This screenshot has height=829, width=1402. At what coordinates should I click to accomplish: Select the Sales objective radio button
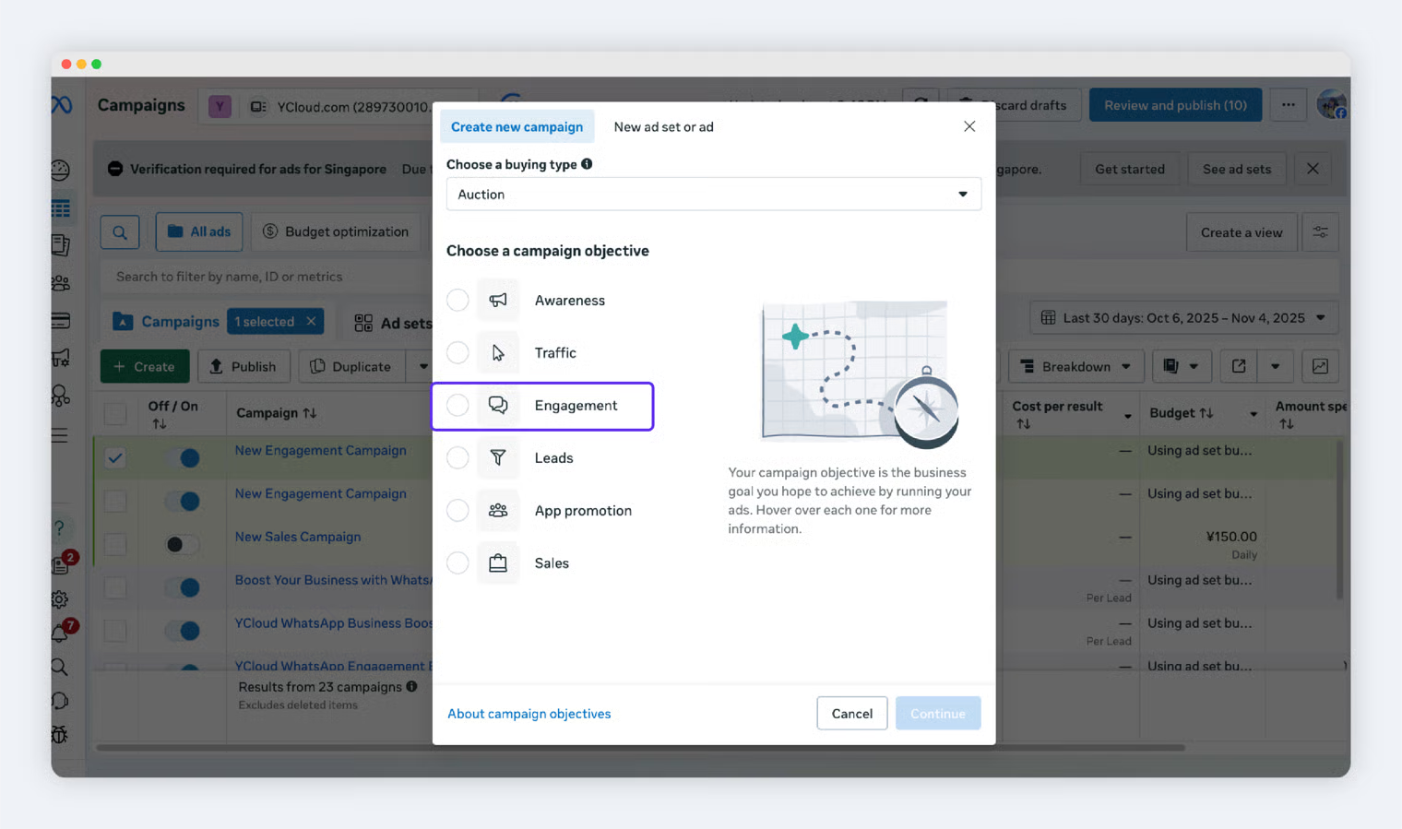pos(457,563)
